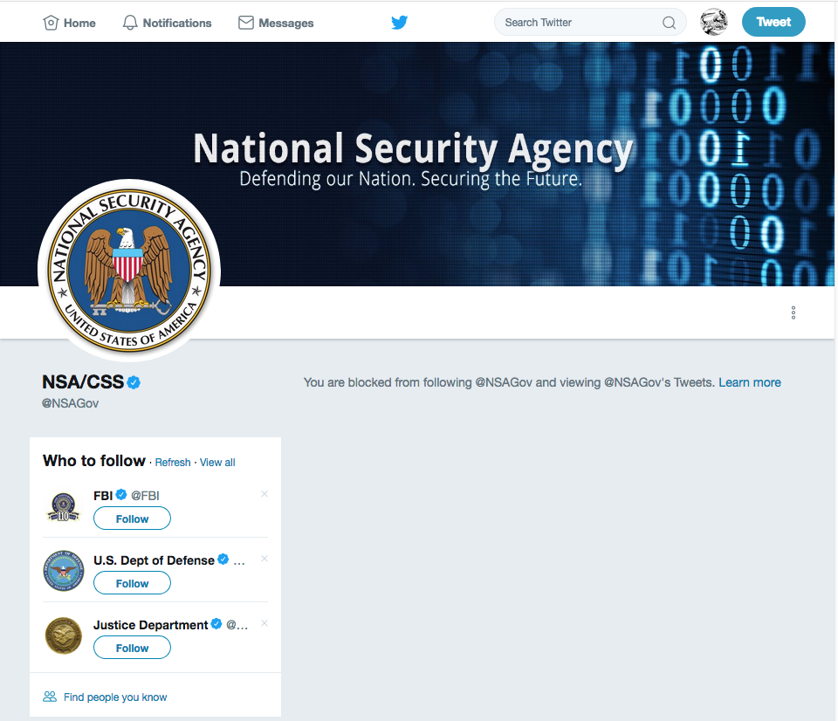Open the Learn more link
The height and width of the screenshot is (721, 838).
coord(750,382)
